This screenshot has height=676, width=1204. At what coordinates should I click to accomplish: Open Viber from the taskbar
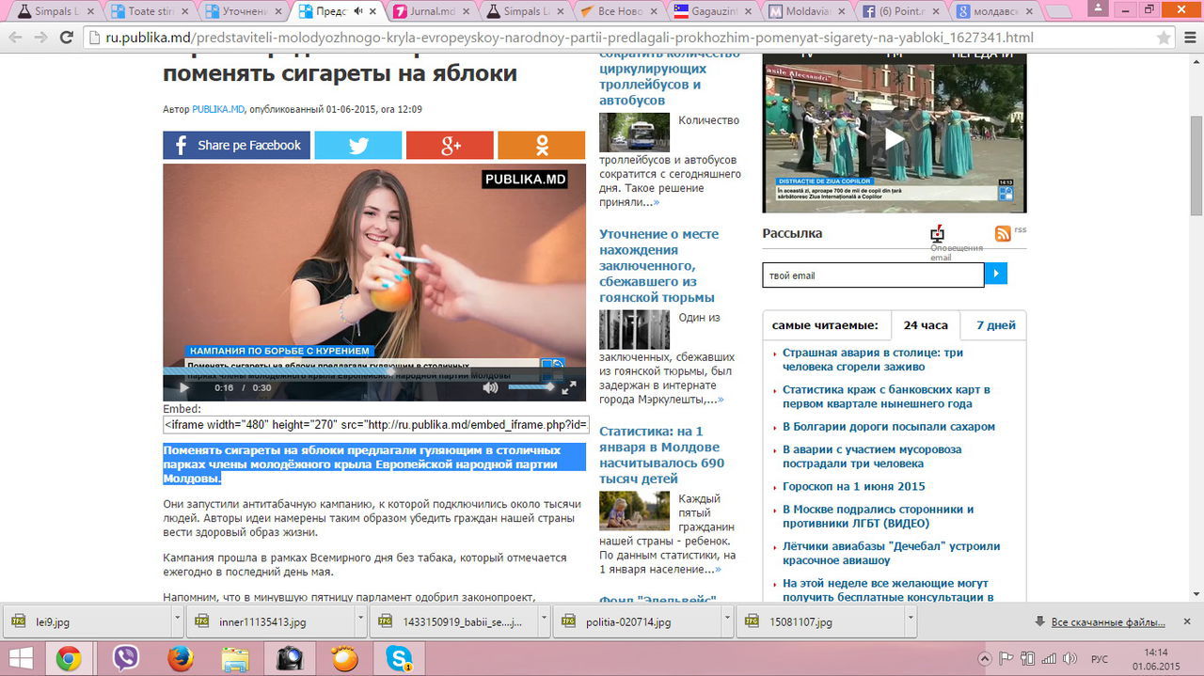click(x=125, y=659)
